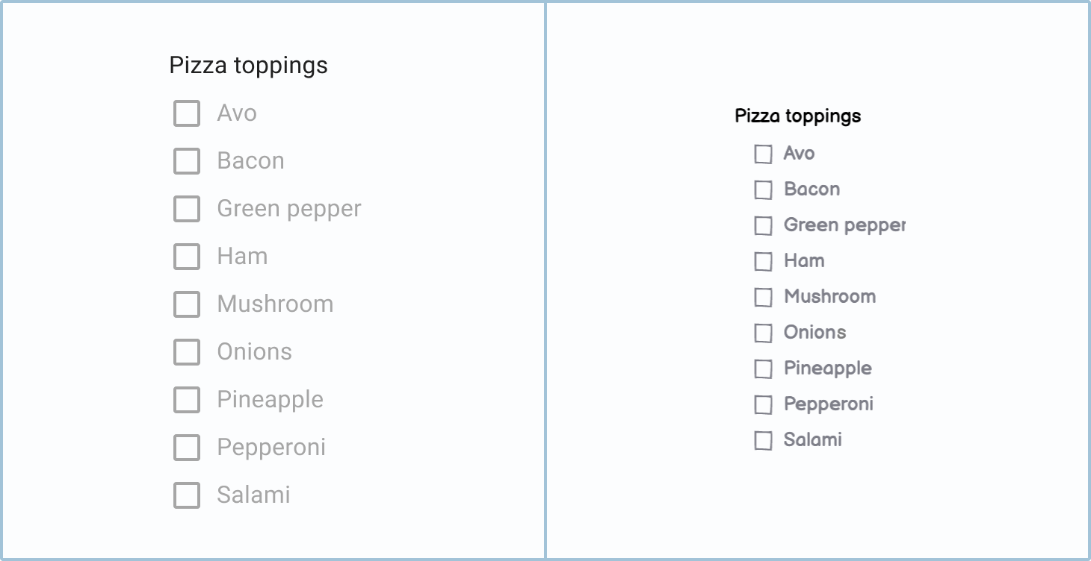Tick the Bacon checkbox in left panel
The height and width of the screenshot is (561, 1091).
pyautogui.click(x=187, y=161)
